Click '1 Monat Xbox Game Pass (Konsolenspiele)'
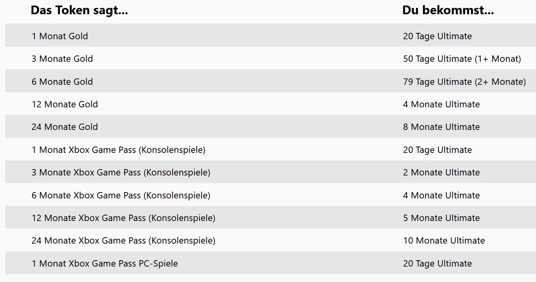 [119, 150]
